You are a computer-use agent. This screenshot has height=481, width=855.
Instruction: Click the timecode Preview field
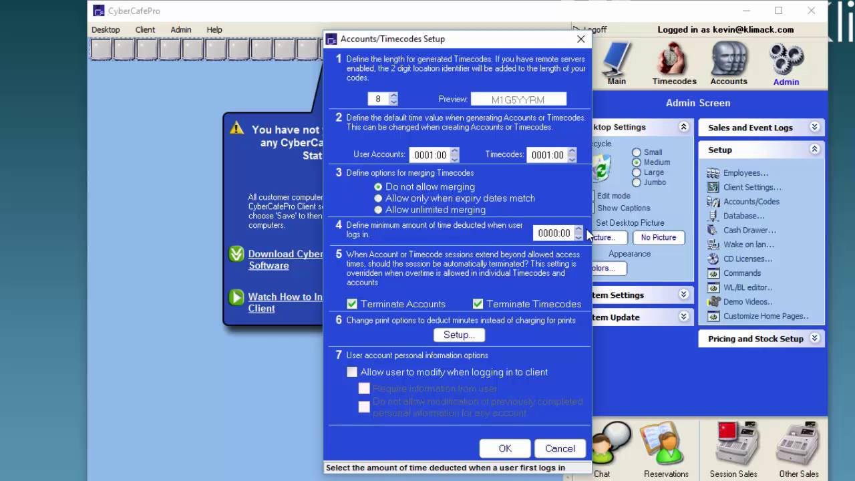[518, 100]
